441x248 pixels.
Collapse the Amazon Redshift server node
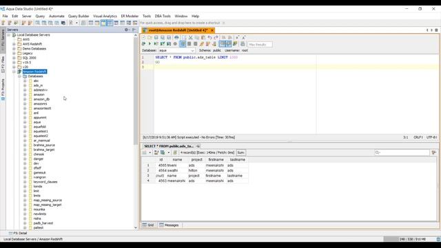click(14, 72)
